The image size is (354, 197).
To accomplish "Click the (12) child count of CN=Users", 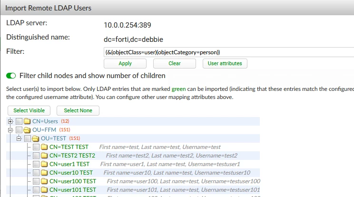I will pos(65,121).
